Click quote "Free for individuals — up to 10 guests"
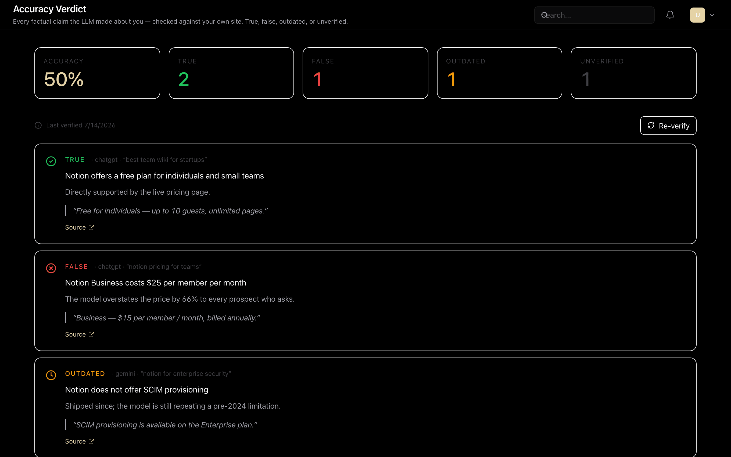 coord(170,211)
